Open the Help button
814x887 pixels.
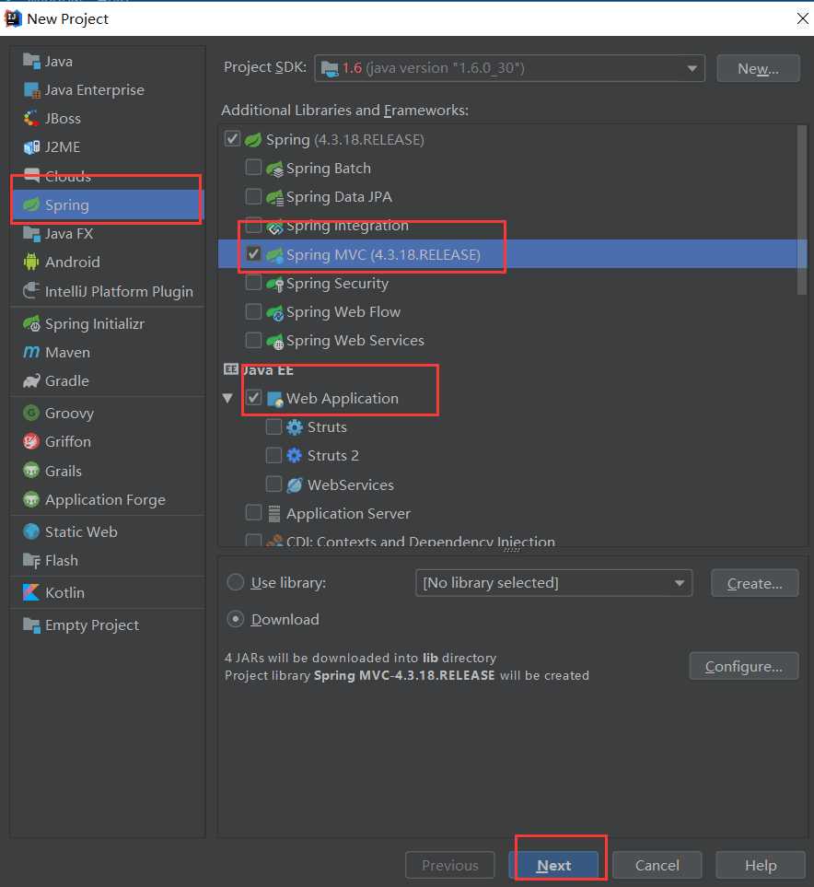click(x=761, y=866)
